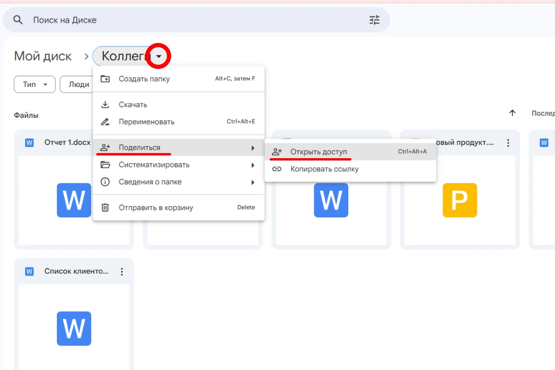The image size is (555, 370).
Task: Expand the Систематизировать submenu arrow
Action: [253, 165]
